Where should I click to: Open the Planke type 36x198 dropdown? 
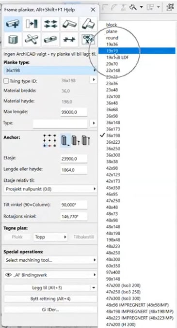[50, 71]
